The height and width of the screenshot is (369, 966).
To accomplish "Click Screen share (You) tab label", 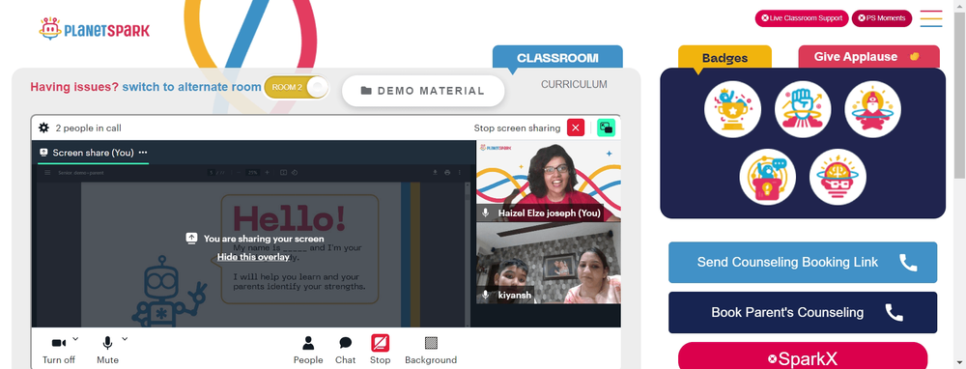I will [x=93, y=153].
